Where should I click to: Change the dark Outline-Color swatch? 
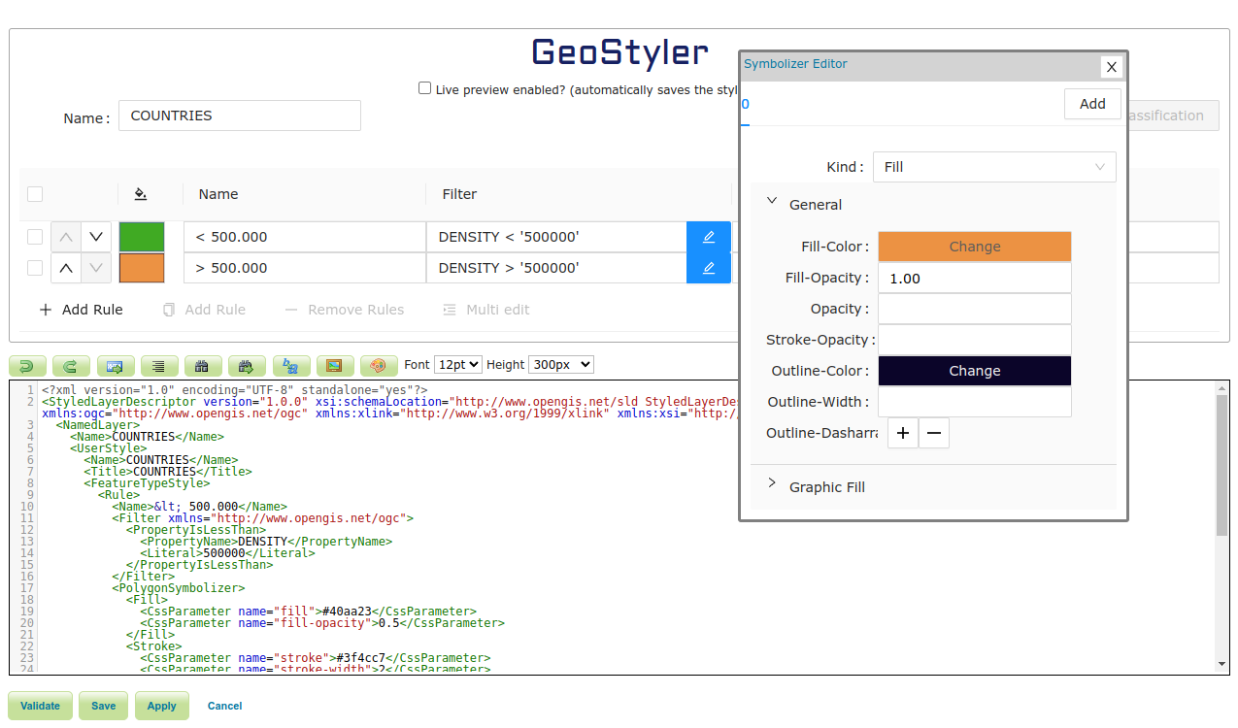click(x=975, y=371)
